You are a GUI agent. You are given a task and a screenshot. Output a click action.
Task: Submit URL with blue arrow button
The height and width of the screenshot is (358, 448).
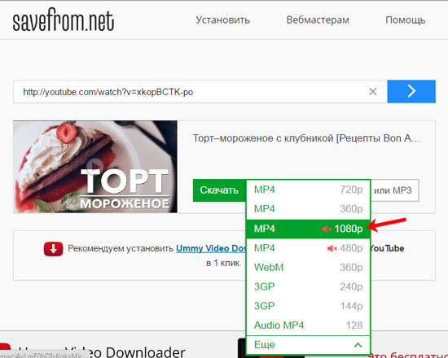pyautogui.click(x=411, y=91)
